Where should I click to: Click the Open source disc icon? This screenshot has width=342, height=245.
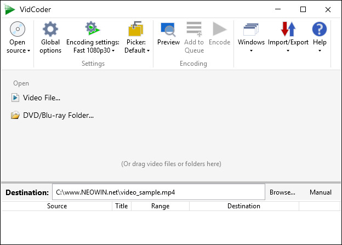pyautogui.click(x=17, y=29)
